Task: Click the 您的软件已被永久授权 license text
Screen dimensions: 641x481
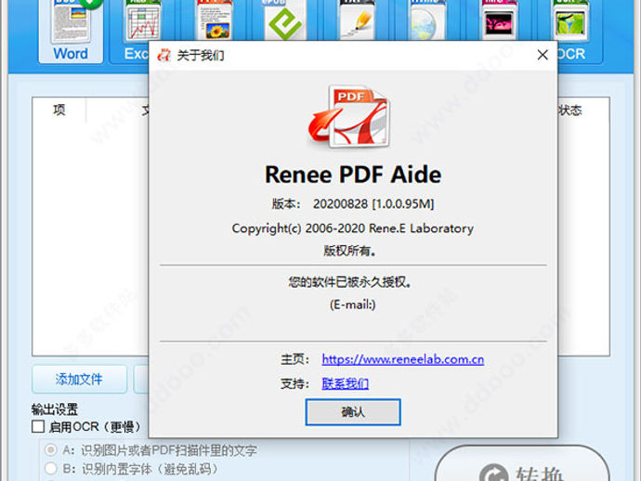Action: (350, 281)
